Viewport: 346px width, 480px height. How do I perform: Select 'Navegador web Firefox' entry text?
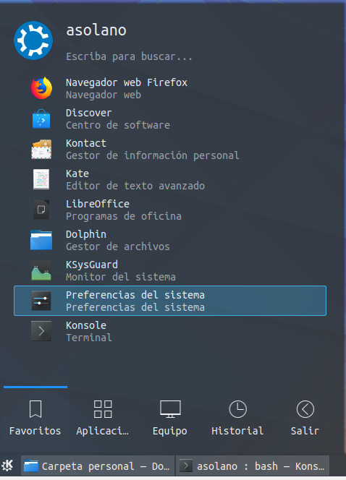point(127,82)
